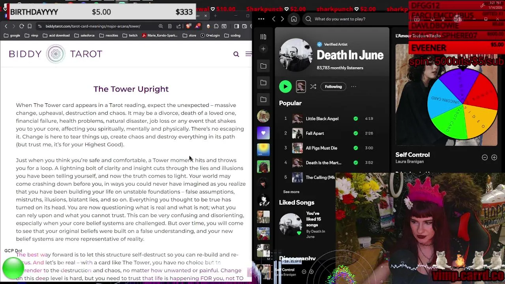Toggle saved check for Death Is the Mart...
The width and height of the screenshot is (505, 284).
pos(355,163)
